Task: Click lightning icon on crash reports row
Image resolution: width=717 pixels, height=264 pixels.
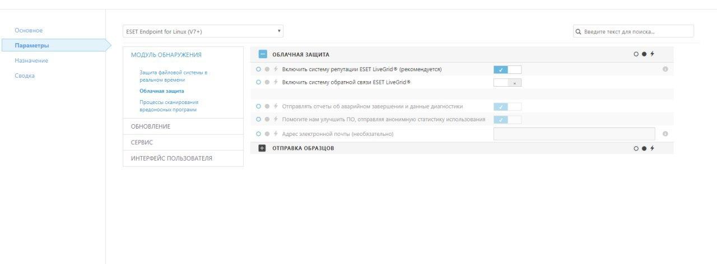Action: tap(276, 106)
